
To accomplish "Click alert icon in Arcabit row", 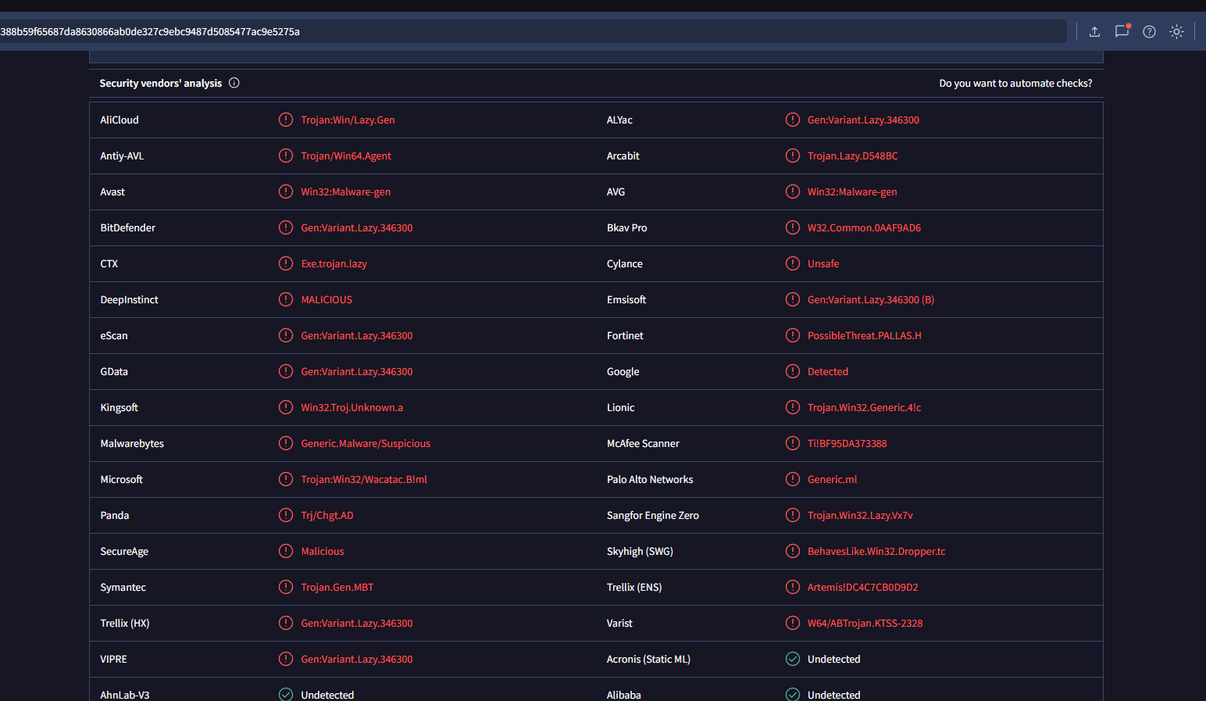I will pos(793,156).
